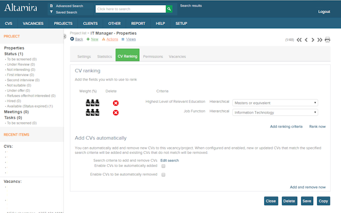Viewport: 341px width, 213px height.
Task: Jump to the first record with double-left arrows
Action: click(300, 40)
